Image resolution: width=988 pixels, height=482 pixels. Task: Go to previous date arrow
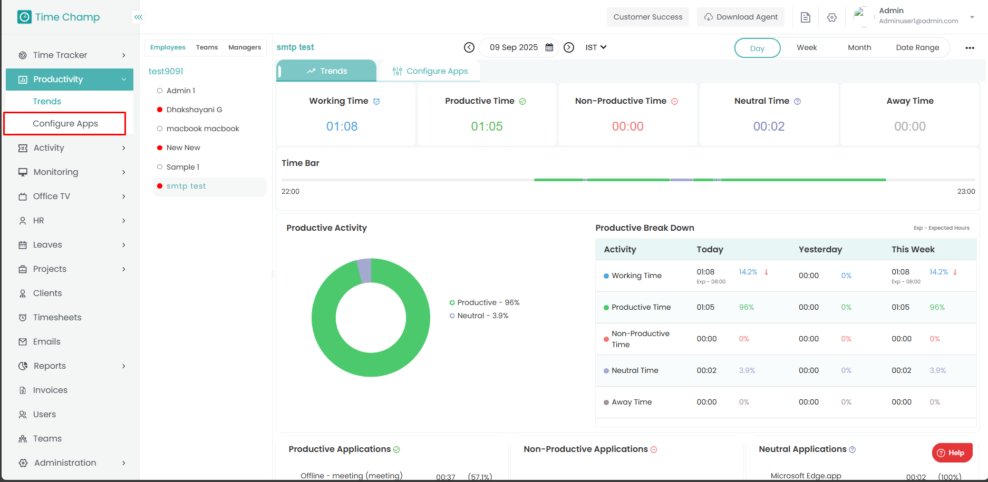click(x=469, y=47)
